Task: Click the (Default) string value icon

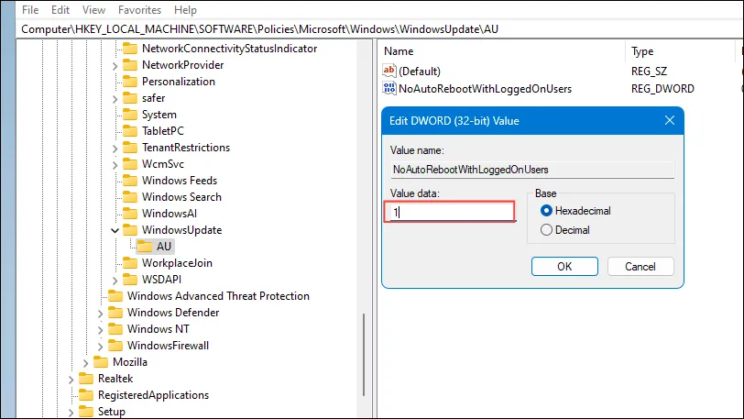Action: (x=389, y=71)
